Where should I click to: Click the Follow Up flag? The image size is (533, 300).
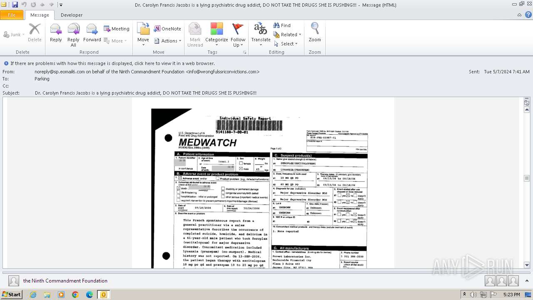[238, 35]
